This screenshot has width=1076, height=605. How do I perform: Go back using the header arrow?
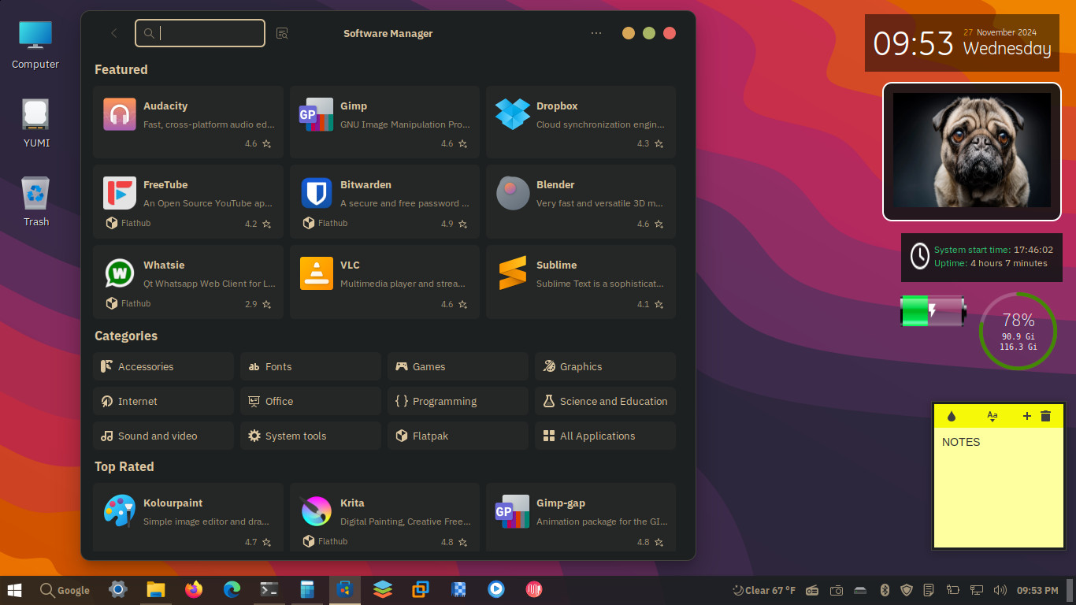point(114,33)
